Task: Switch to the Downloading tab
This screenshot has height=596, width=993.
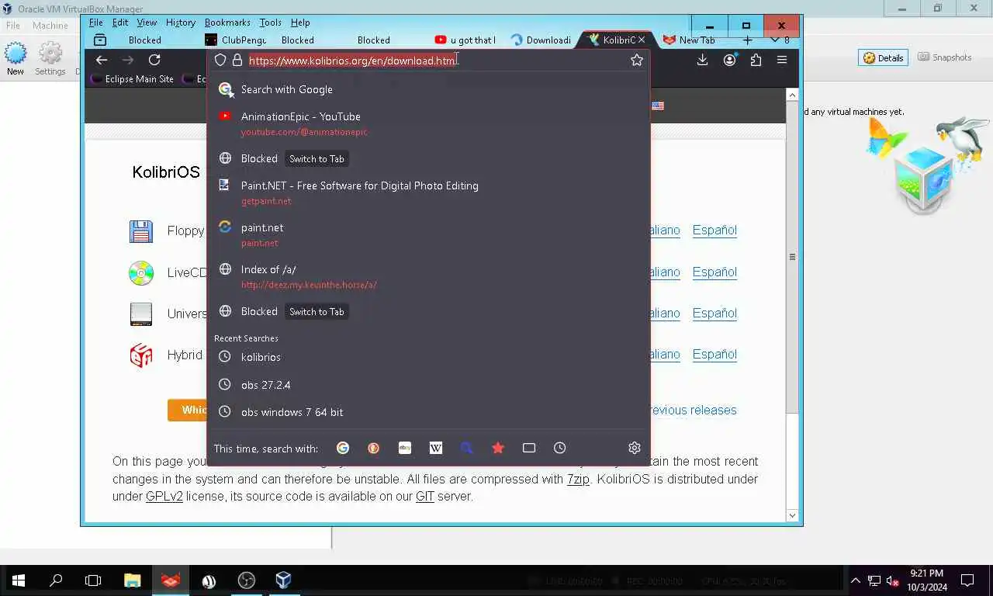Action: point(541,40)
